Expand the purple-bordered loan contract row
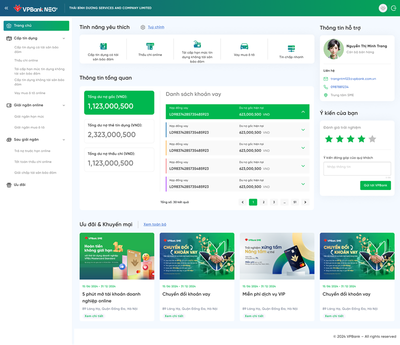Viewport: 400px width, 345px height. (x=303, y=184)
